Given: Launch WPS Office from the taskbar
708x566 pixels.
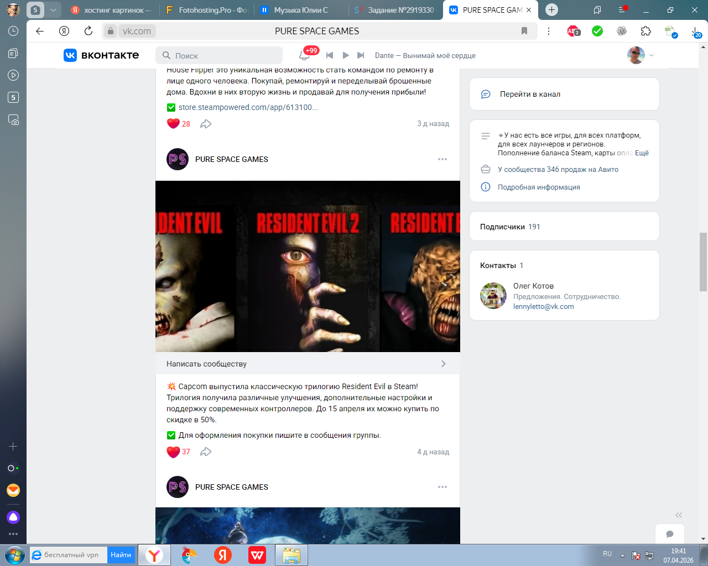Looking at the screenshot, I should pyautogui.click(x=257, y=555).
